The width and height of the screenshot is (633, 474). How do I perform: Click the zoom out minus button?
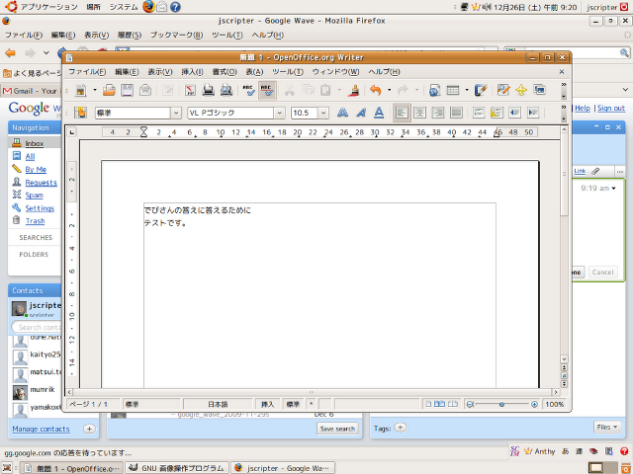coord(470,404)
